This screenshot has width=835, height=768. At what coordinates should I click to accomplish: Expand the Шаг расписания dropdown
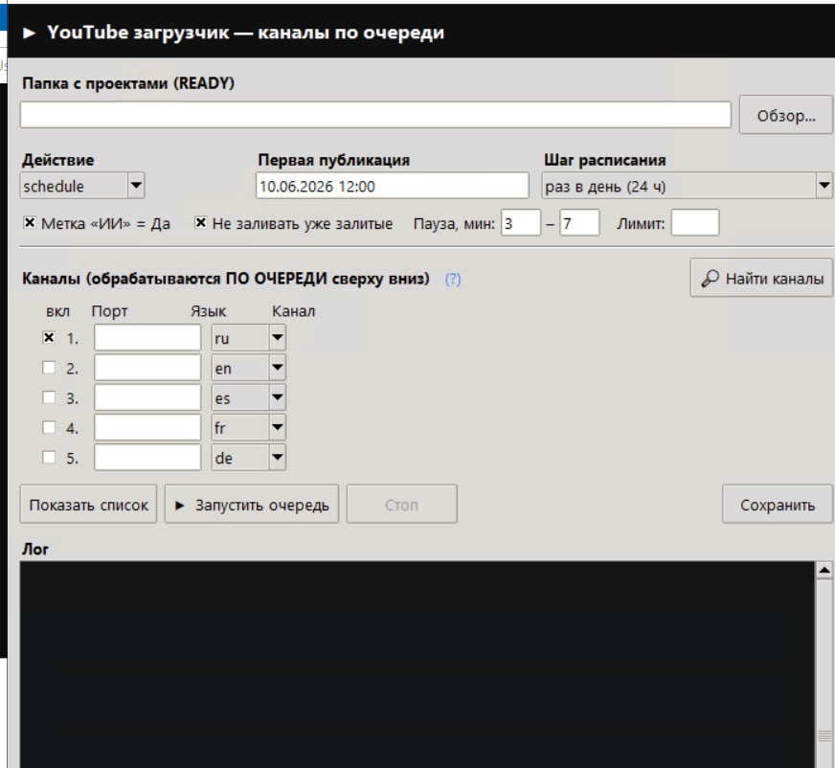[x=687, y=186]
